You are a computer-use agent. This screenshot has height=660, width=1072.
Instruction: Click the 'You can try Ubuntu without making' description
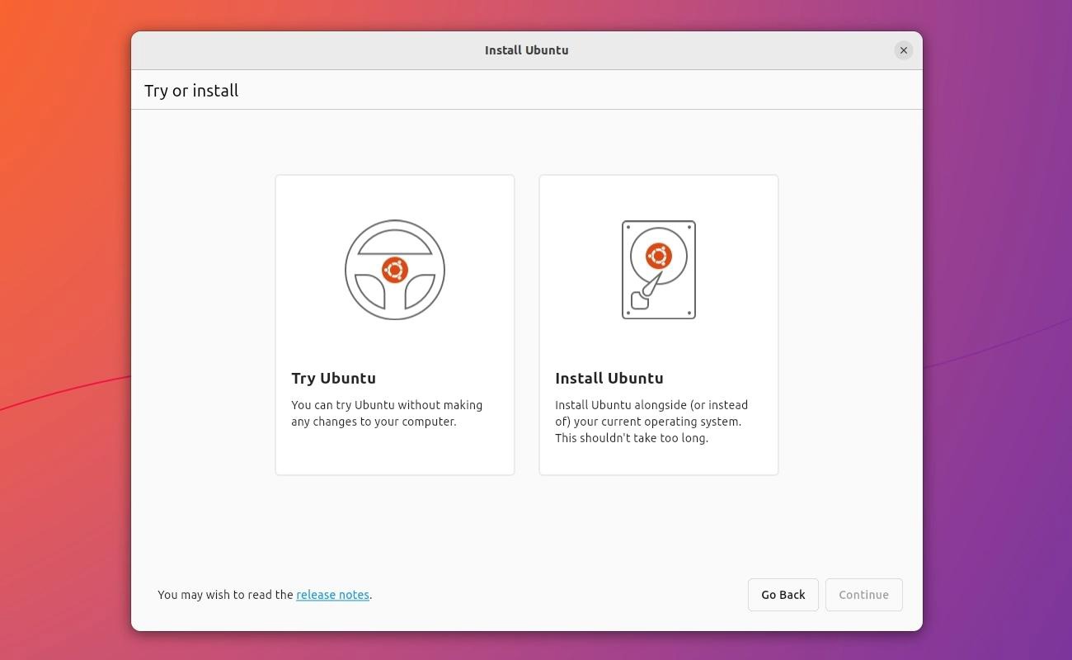pyautogui.click(x=387, y=413)
